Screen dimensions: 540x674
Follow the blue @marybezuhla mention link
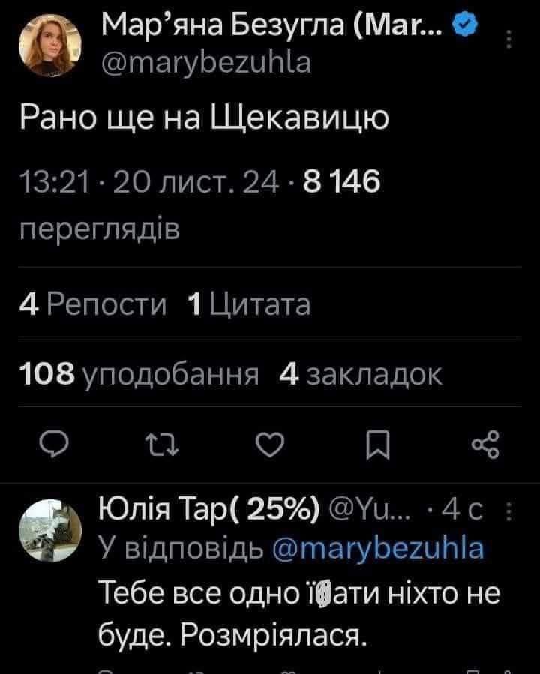[378, 549]
